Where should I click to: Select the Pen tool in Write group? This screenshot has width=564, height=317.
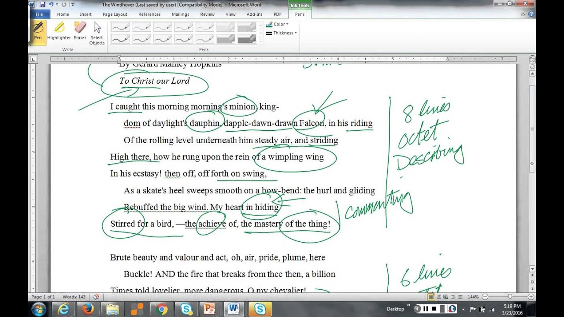[38, 32]
